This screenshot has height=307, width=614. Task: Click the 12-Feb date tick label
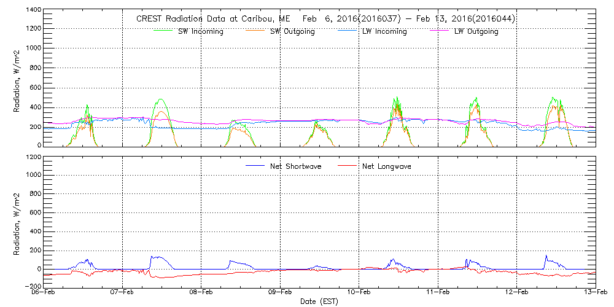[516, 293]
